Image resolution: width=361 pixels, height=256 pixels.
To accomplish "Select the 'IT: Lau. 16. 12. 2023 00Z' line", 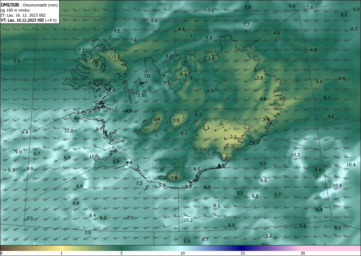I will tap(23, 15).
